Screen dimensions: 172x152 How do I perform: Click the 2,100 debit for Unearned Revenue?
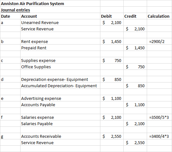(x=112, y=22)
